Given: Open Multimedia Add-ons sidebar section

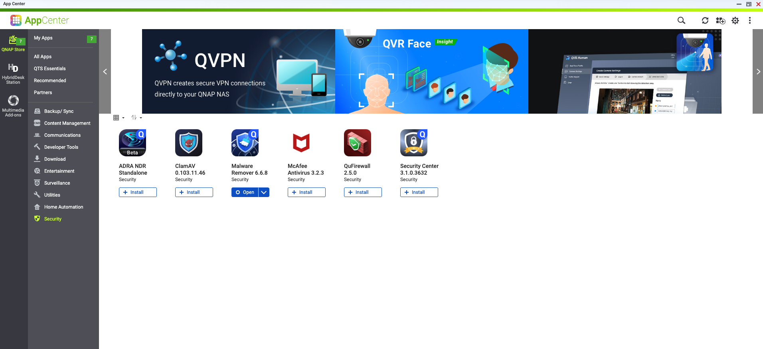Looking at the screenshot, I should point(13,106).
